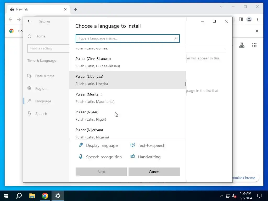Viewport: 268px width, 201px height.
Task: Cancel the language installation dialog
Action: point(154,172)
